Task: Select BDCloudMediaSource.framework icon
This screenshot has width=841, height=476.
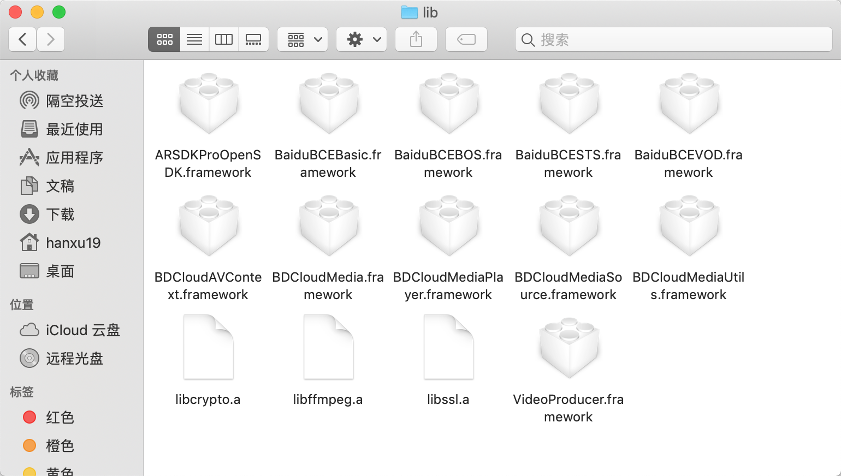Action: [569, 225]
